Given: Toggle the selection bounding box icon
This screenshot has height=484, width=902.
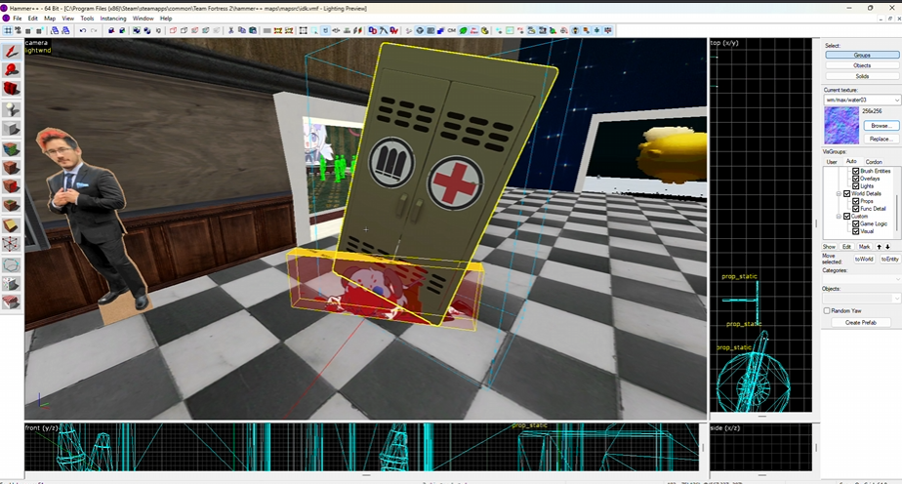Looking at the screenshot, I should (x=304, y=30).
